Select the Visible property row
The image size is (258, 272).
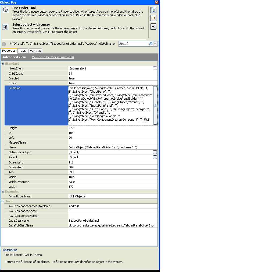pos(81,177)
